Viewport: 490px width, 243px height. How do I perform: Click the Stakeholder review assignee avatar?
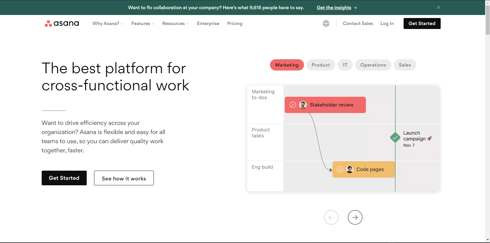(x=303, y=105)
